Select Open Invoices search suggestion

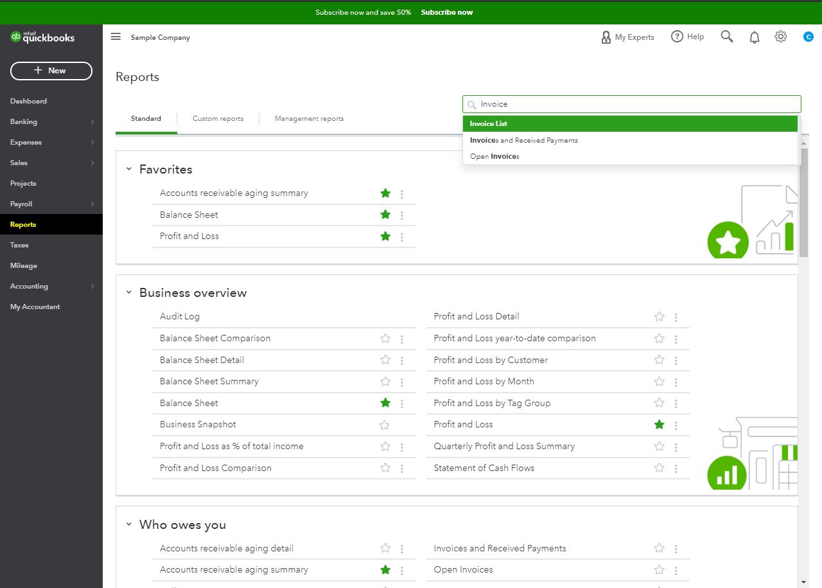coord(630,156)
